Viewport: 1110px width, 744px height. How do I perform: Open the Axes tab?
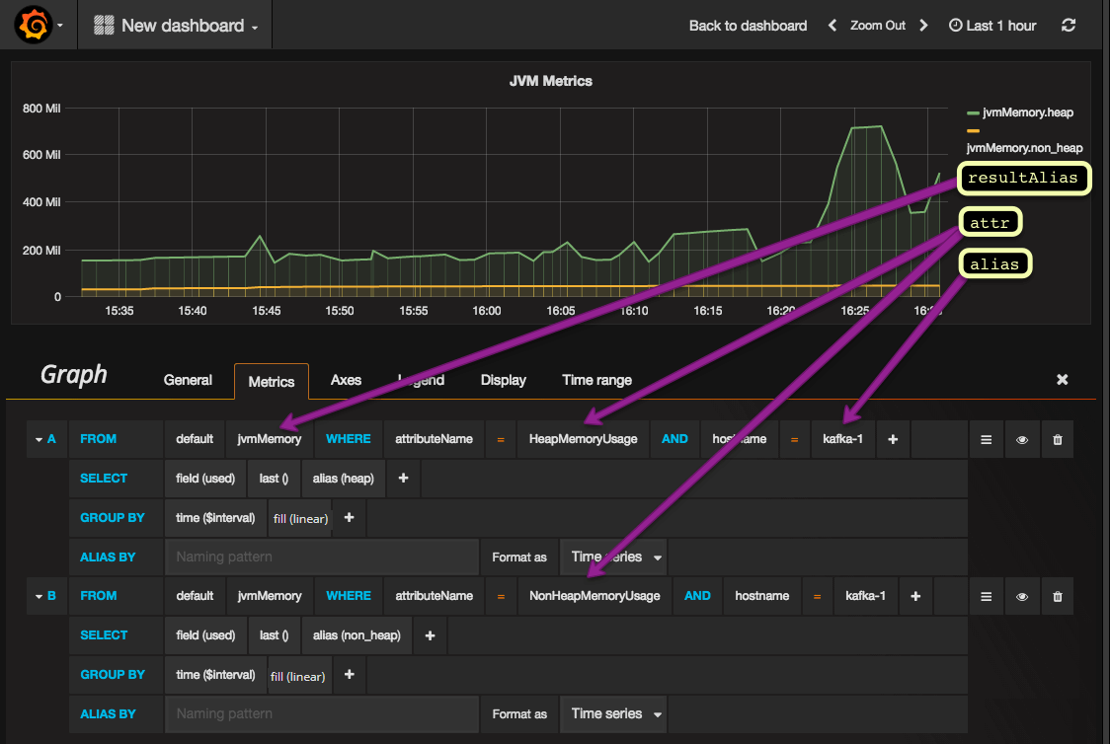click(346, 381)
